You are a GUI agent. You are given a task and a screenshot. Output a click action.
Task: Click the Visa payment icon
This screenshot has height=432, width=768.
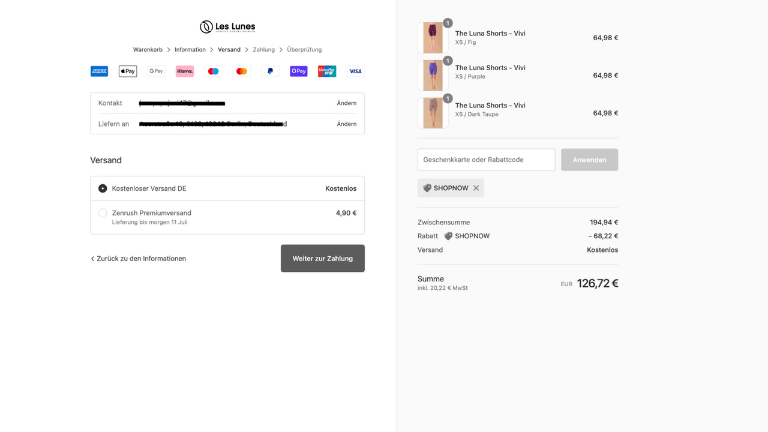(355, 71)
